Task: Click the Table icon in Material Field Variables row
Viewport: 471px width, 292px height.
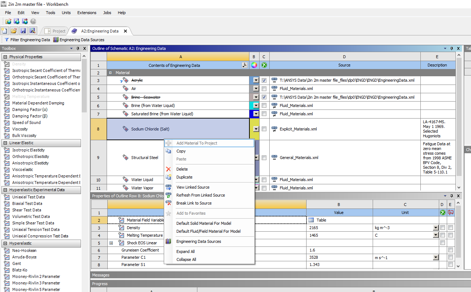Action: (x=311, y=220)
